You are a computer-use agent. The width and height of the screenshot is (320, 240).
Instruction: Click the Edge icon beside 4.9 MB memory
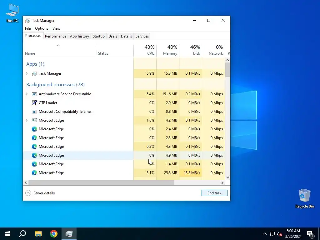(x=34, y=155)
